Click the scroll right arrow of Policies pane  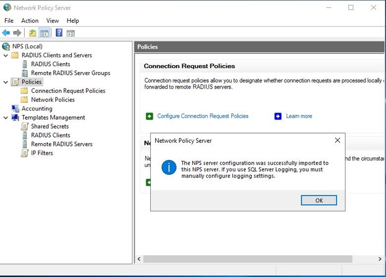point(380,259)
